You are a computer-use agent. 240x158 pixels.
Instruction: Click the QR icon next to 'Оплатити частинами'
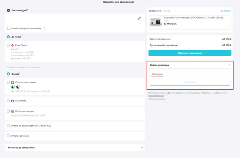12,82
